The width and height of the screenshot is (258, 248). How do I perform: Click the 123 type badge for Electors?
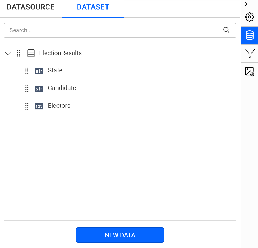coord(39,106)
